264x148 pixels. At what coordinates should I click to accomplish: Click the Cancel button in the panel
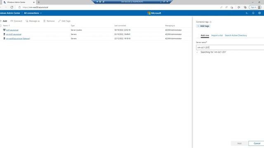(257, 143)
